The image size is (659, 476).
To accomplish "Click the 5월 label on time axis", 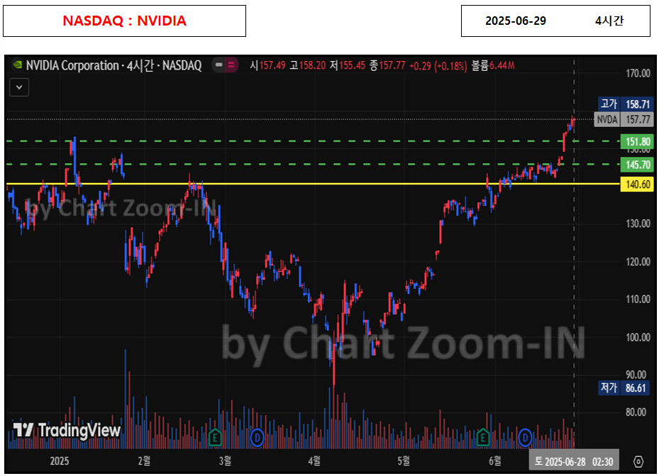I will pyautogui.click(x=404, y=461).
